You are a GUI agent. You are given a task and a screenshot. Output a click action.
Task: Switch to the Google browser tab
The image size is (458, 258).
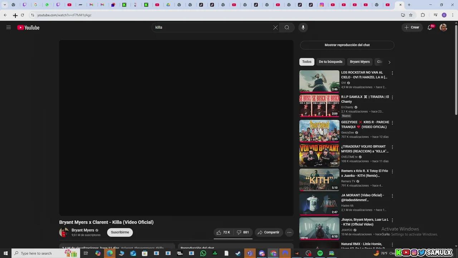click(36, 5)
